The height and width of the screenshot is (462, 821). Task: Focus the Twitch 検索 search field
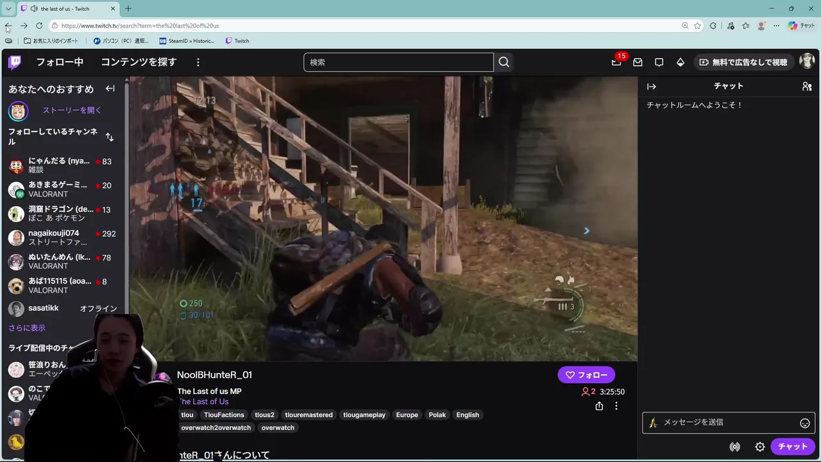pyautogui.click(x=398, y=62)
